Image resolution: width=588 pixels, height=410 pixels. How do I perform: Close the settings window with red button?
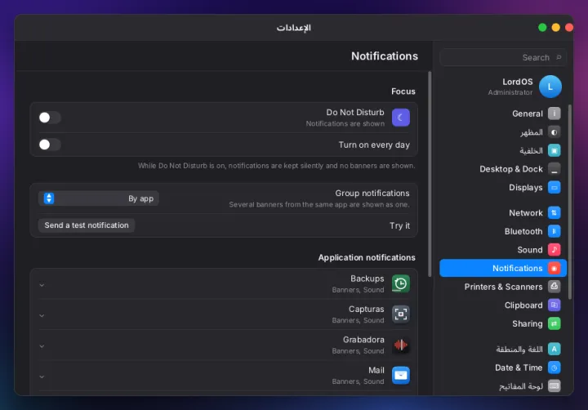pos(569,28)
